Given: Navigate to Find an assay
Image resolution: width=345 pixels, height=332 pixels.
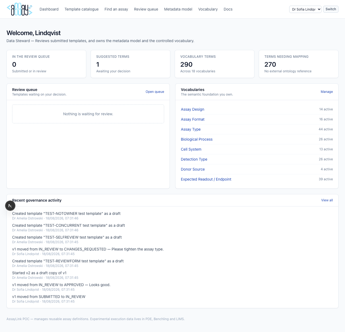Looking at the screenshot, I should pos(116,9).
